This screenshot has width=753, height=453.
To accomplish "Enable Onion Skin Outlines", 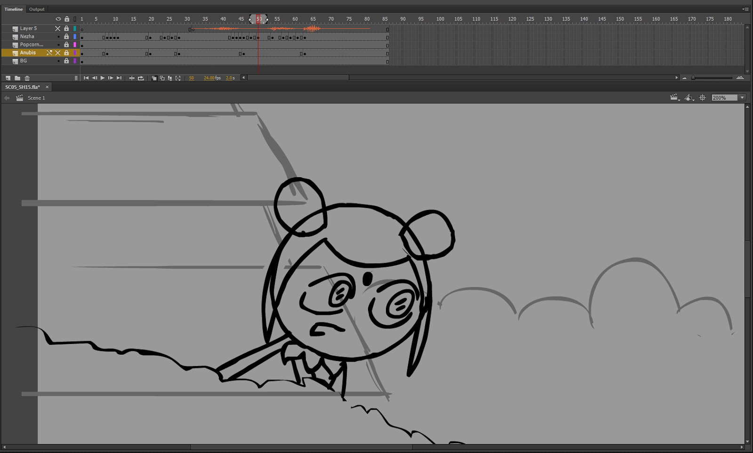I will (162, 78).
